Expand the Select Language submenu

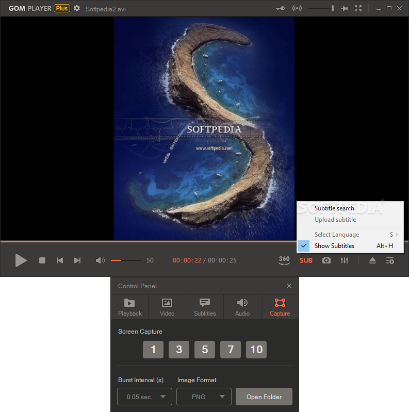(x=350, y=235)
